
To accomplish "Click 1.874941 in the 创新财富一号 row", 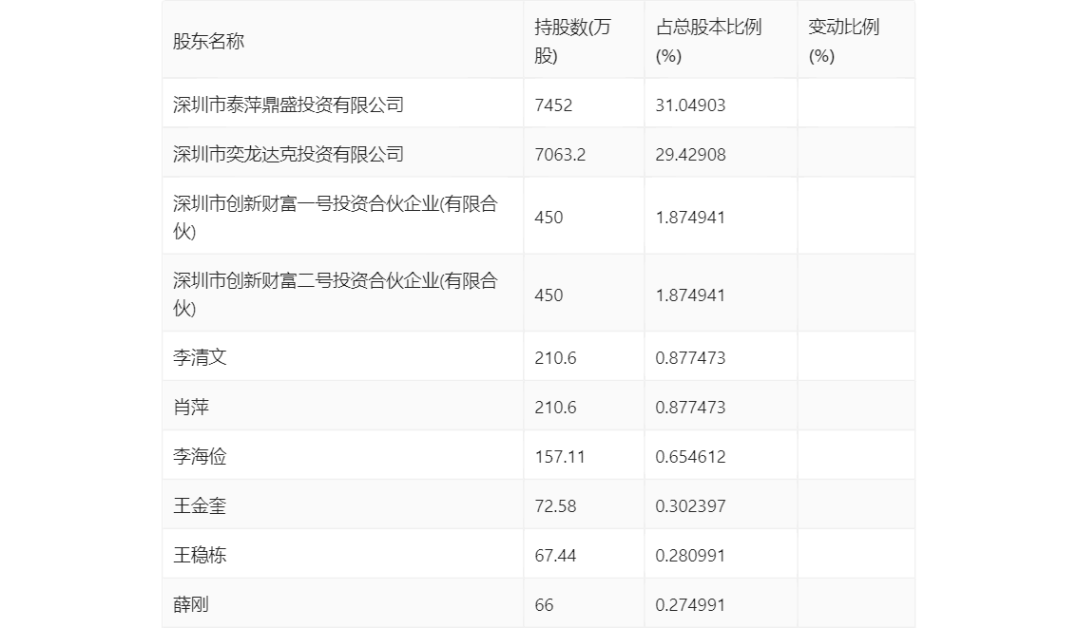I will click(690, 218).
